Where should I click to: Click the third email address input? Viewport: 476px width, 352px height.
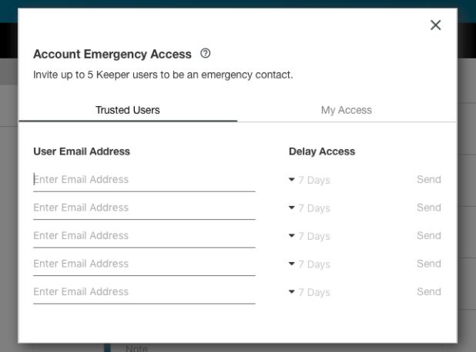pos(144,235)
